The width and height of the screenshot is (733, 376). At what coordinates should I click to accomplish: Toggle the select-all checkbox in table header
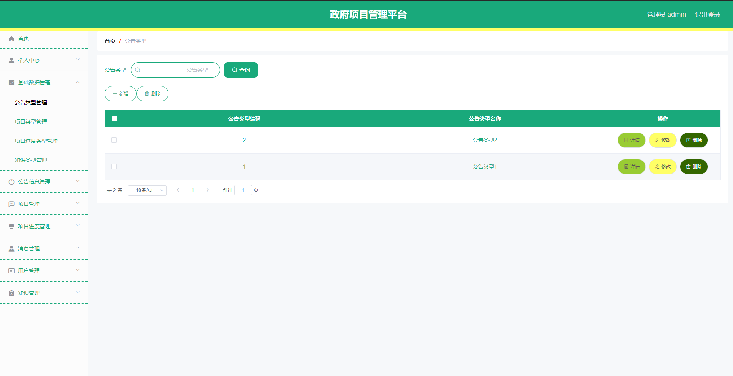coord(114,118)
